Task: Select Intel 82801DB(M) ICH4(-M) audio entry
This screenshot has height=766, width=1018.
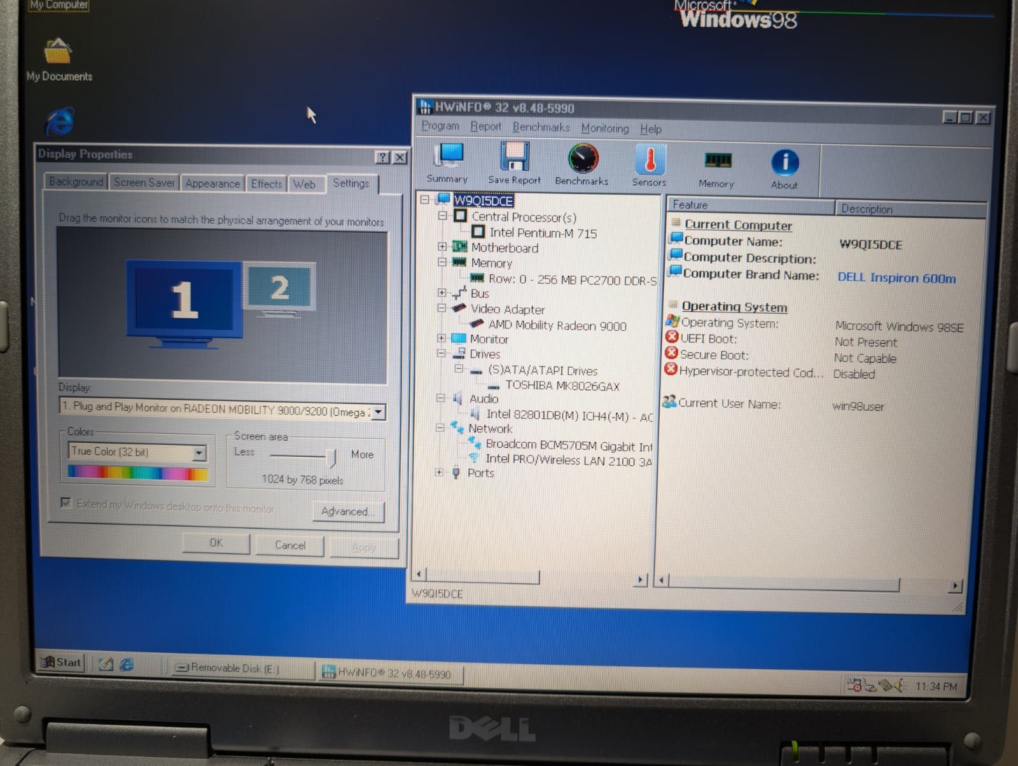Action: coord(569,415)
